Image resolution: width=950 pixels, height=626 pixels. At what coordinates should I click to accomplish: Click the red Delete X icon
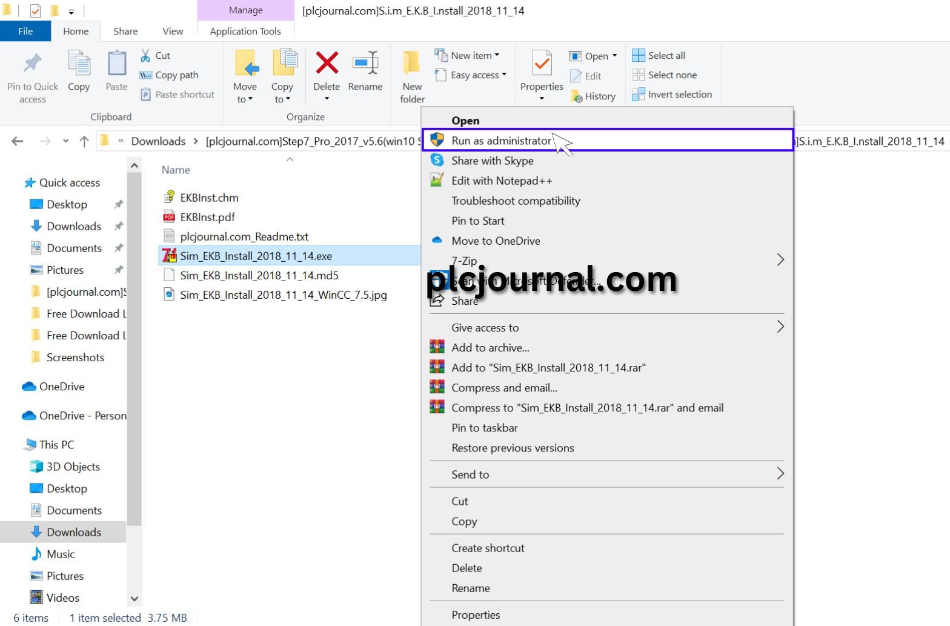point(327,63)
